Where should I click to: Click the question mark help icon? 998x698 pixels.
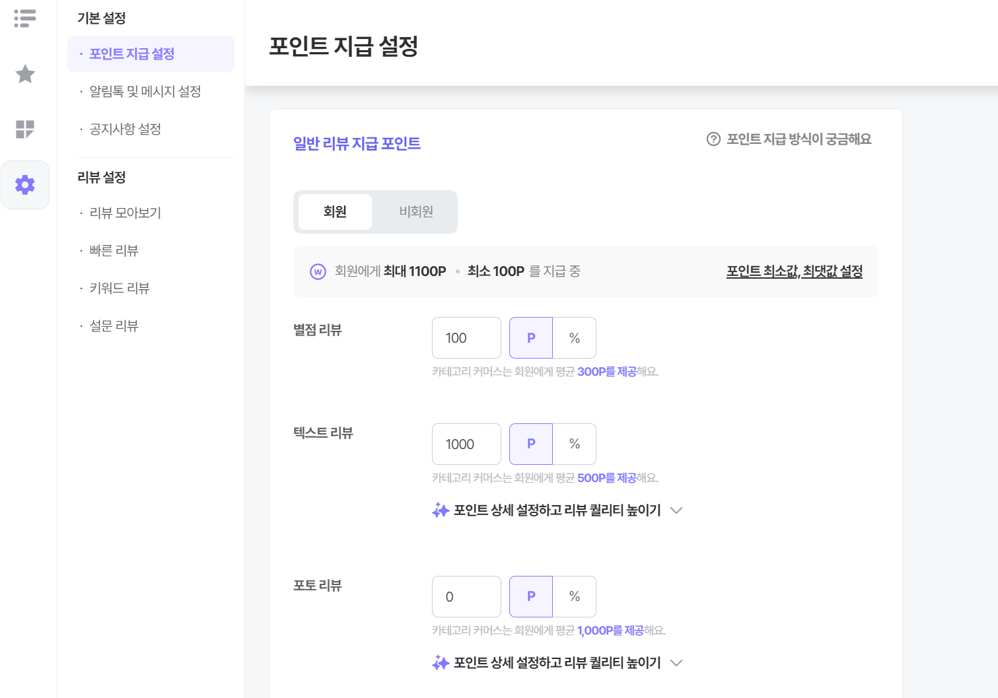pos(713,139)
